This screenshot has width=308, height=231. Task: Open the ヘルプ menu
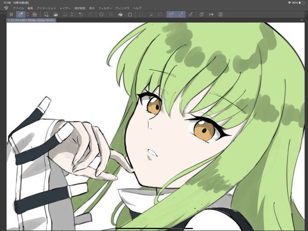[137, 8]
